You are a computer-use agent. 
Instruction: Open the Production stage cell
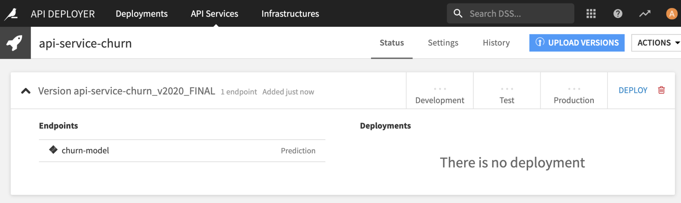[574, 95]
